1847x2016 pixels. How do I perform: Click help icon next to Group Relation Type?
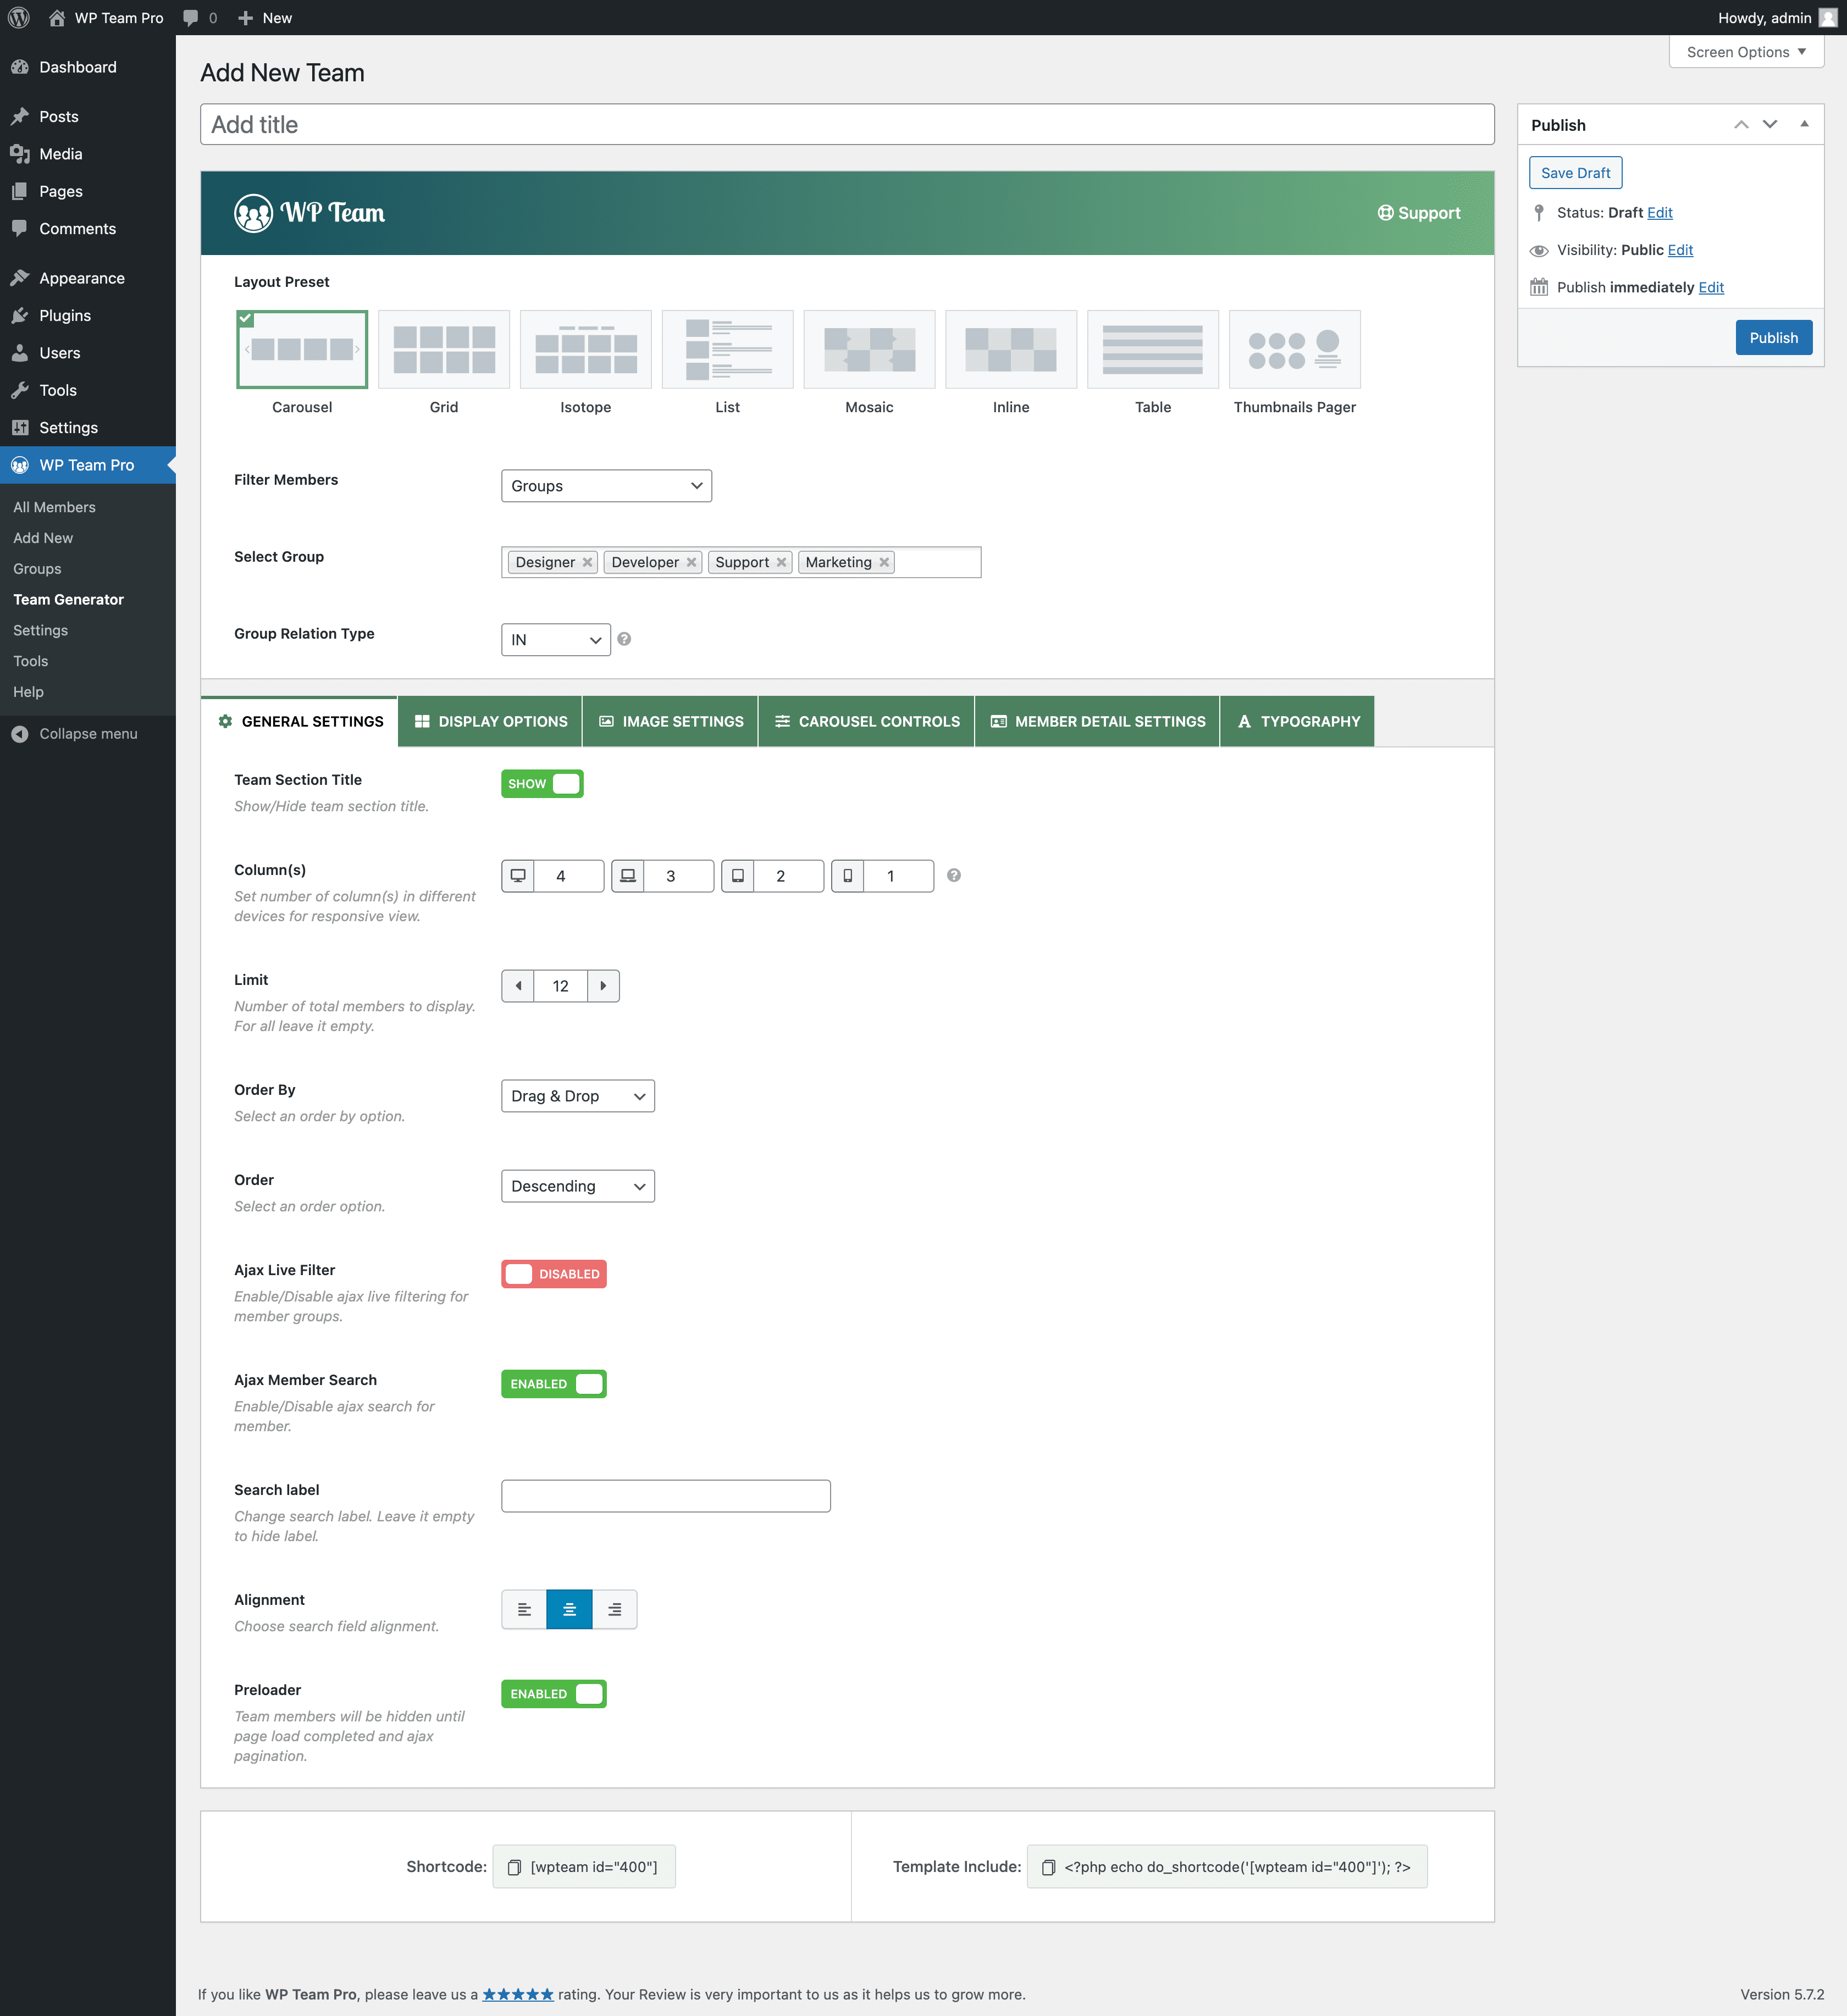pyautogui.click(x=624, y=639)
